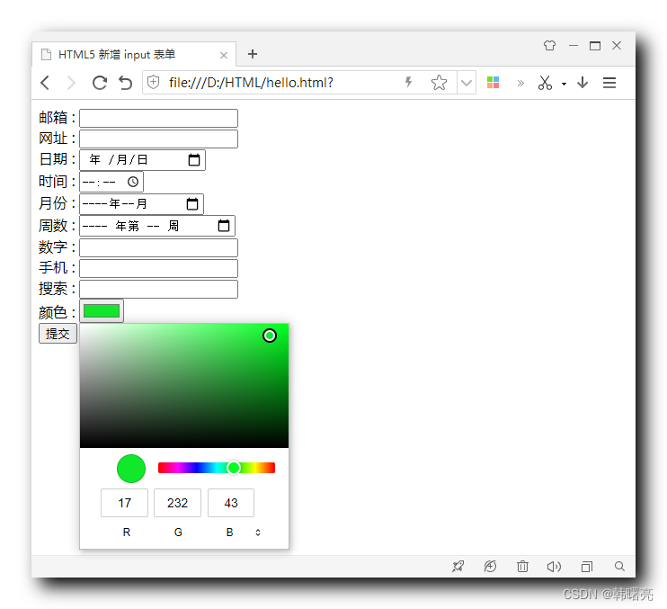Click the magnifier zoom icon in status bar
Viewport: 667px width, 609px height.
pos(619,567)
